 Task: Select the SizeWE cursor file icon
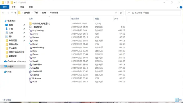[31, 75]
